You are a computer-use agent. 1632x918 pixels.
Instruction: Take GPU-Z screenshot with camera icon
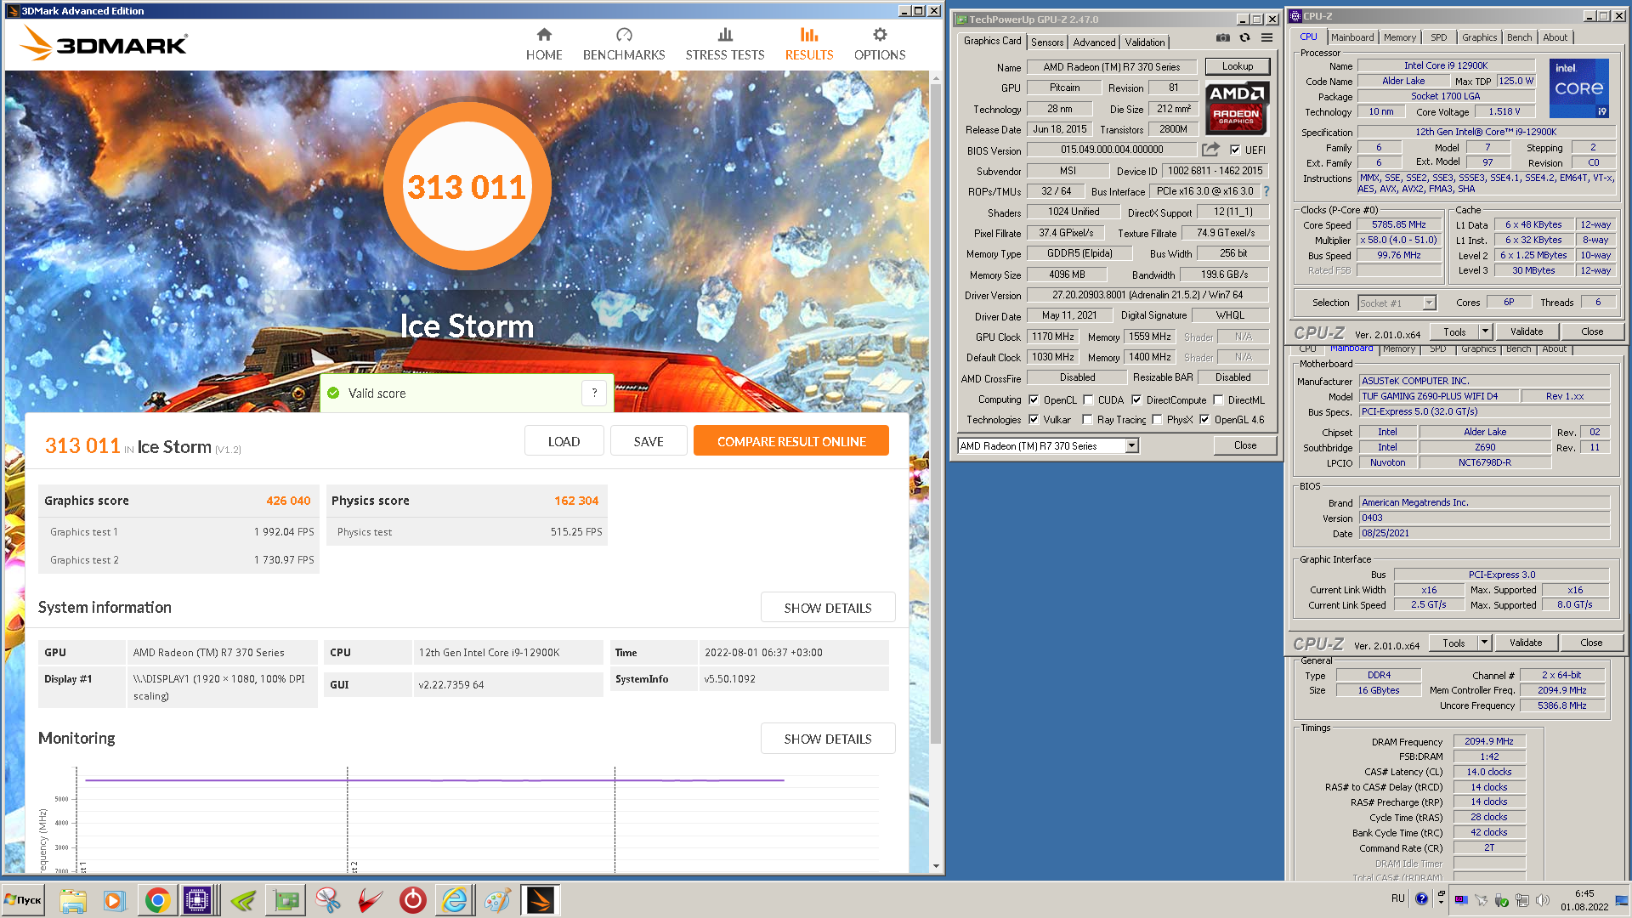pyautogui.click(x=1222, y=37)
